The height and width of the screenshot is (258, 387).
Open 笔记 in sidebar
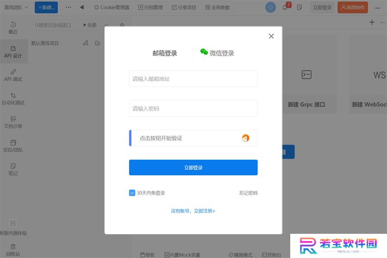click(13, 169)
